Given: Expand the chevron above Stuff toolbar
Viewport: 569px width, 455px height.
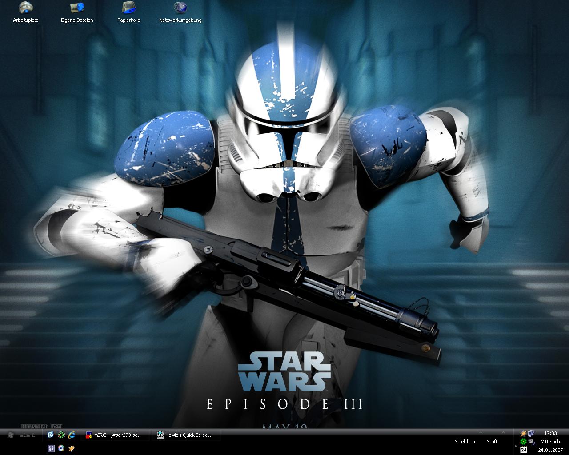Looking at the screenshot, I should pos(503,432).
